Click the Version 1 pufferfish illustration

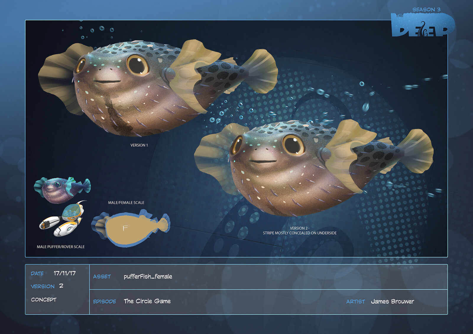coord(158,88)
